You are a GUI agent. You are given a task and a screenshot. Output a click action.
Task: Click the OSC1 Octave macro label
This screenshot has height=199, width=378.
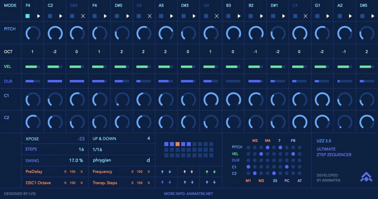[38, 183]
